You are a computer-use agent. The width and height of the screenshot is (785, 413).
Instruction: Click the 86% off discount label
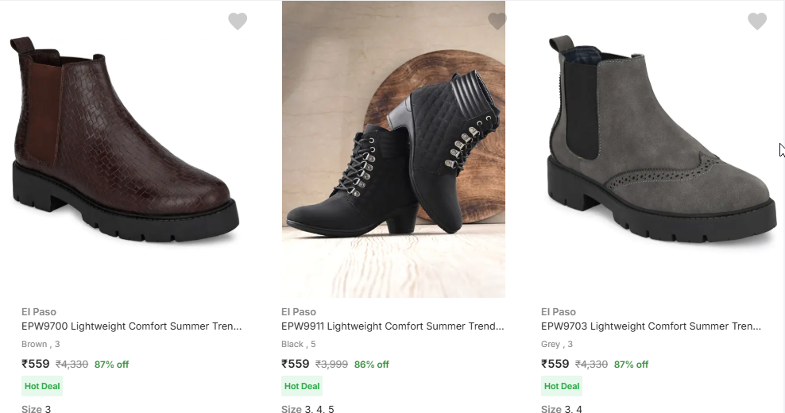coord(372,365)
